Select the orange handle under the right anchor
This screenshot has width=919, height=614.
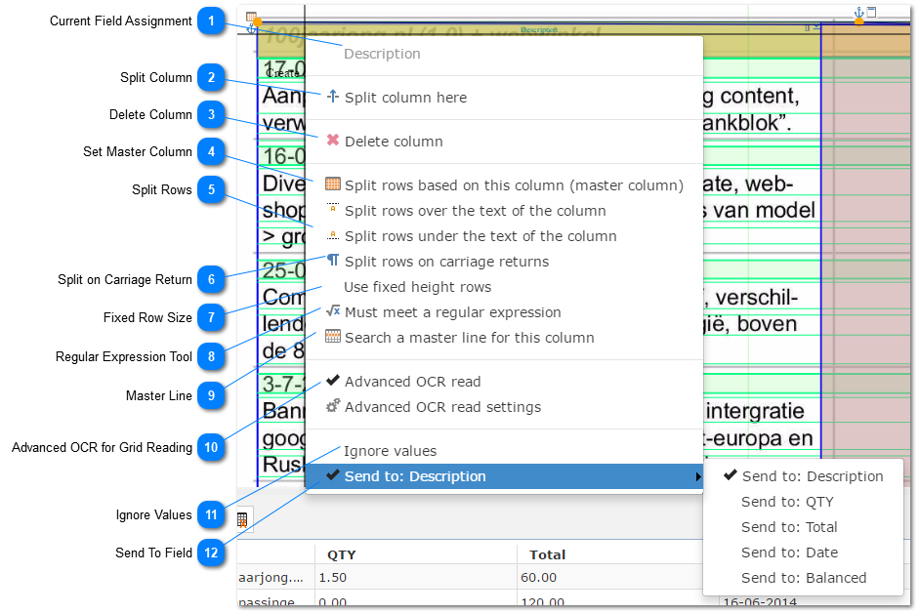(858, 22)
